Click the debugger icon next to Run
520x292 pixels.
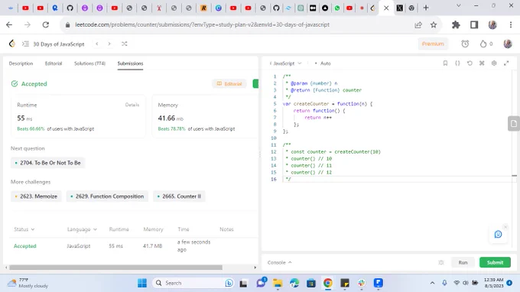click(x=441, y=262)
